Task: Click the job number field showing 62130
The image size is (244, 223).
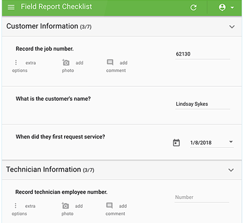Action: (x=203, y=54)
